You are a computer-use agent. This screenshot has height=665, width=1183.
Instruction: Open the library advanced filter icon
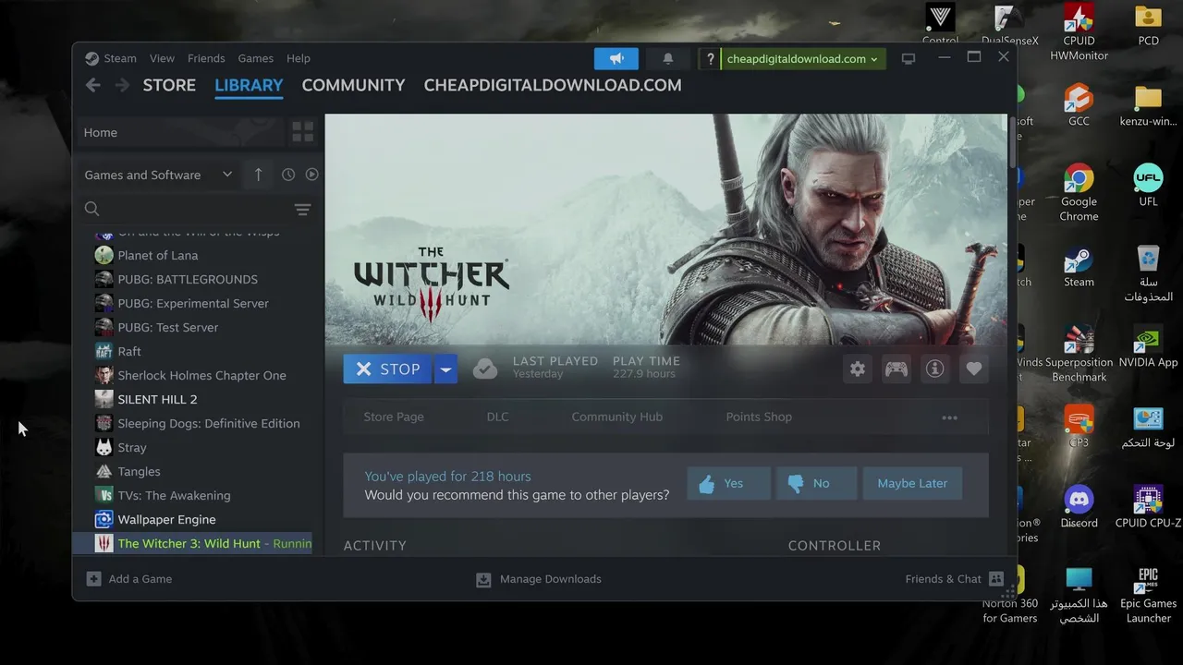click(302, 210)
